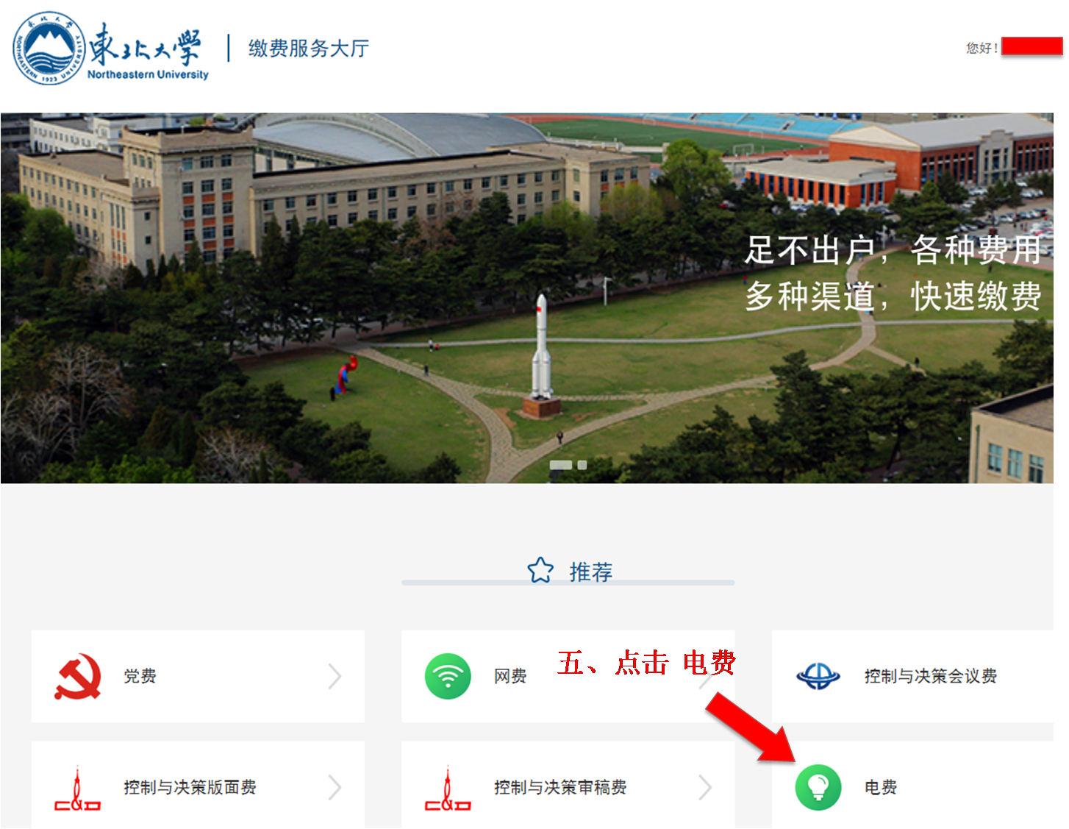The width and height of the screenshot is (1069, 829).
Task: Open the 推荐 section tab
Action: coord(590,572)
